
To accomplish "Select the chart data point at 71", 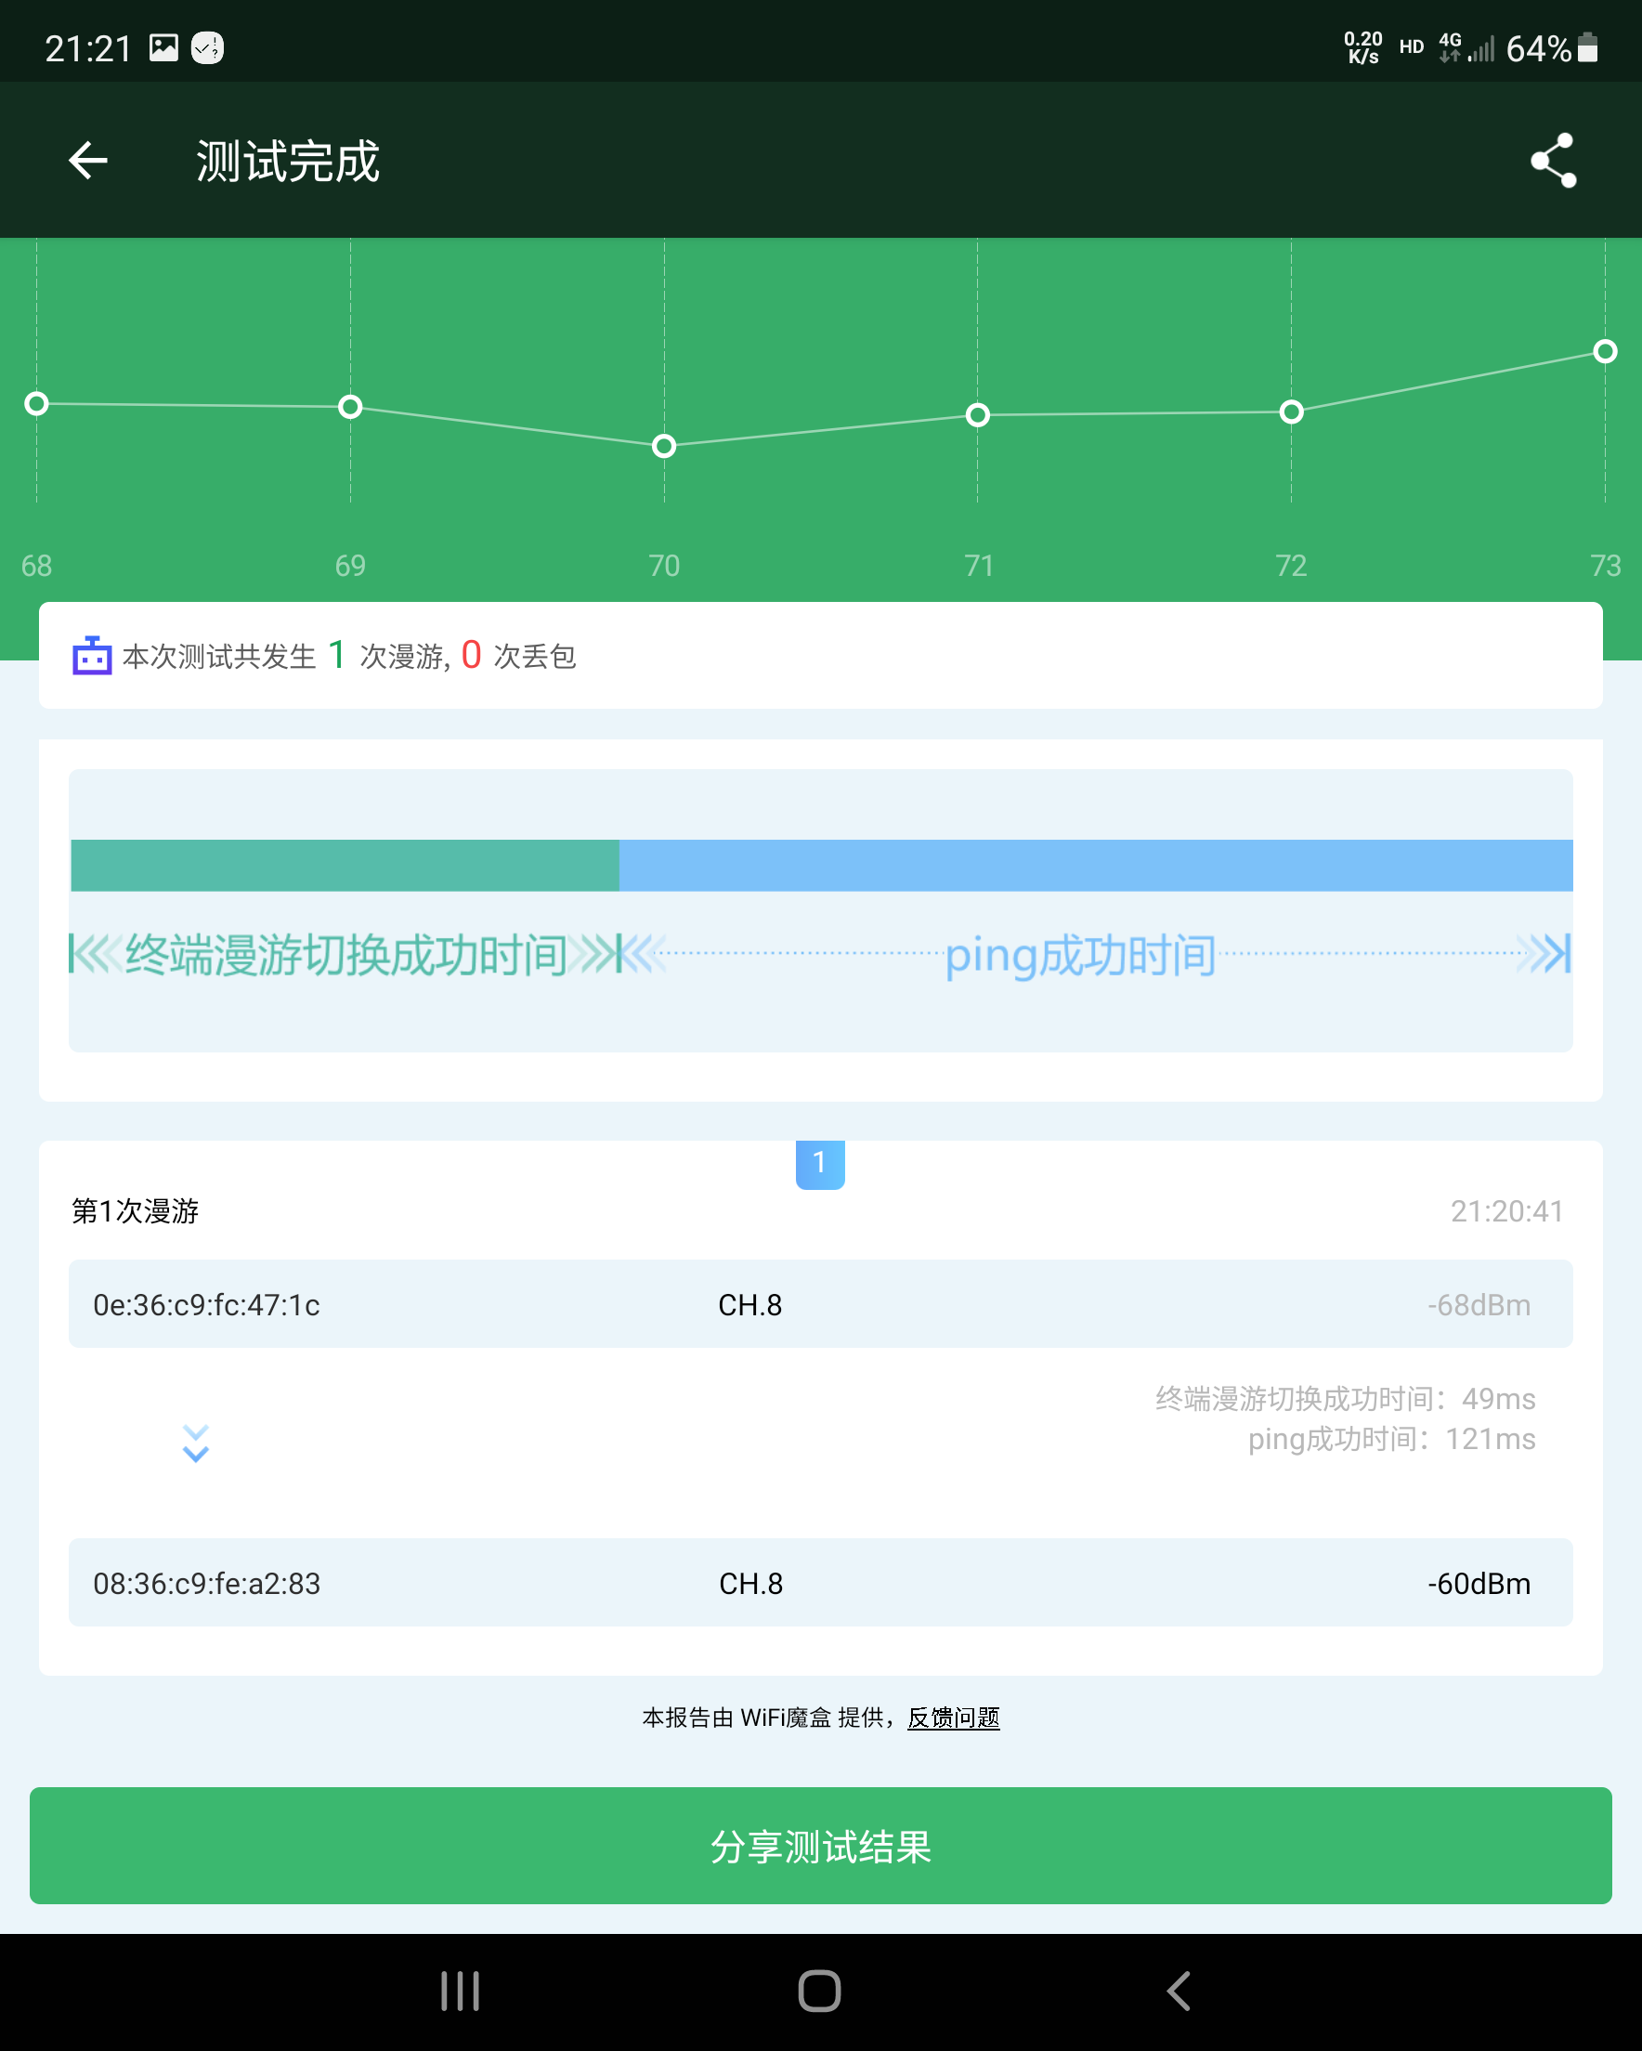I will [977, 415].
